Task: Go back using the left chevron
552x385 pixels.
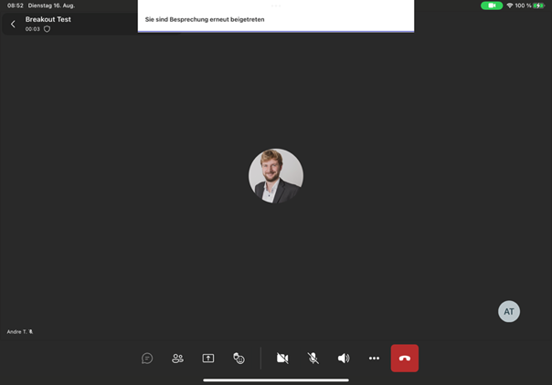Action: coord(13,24)
